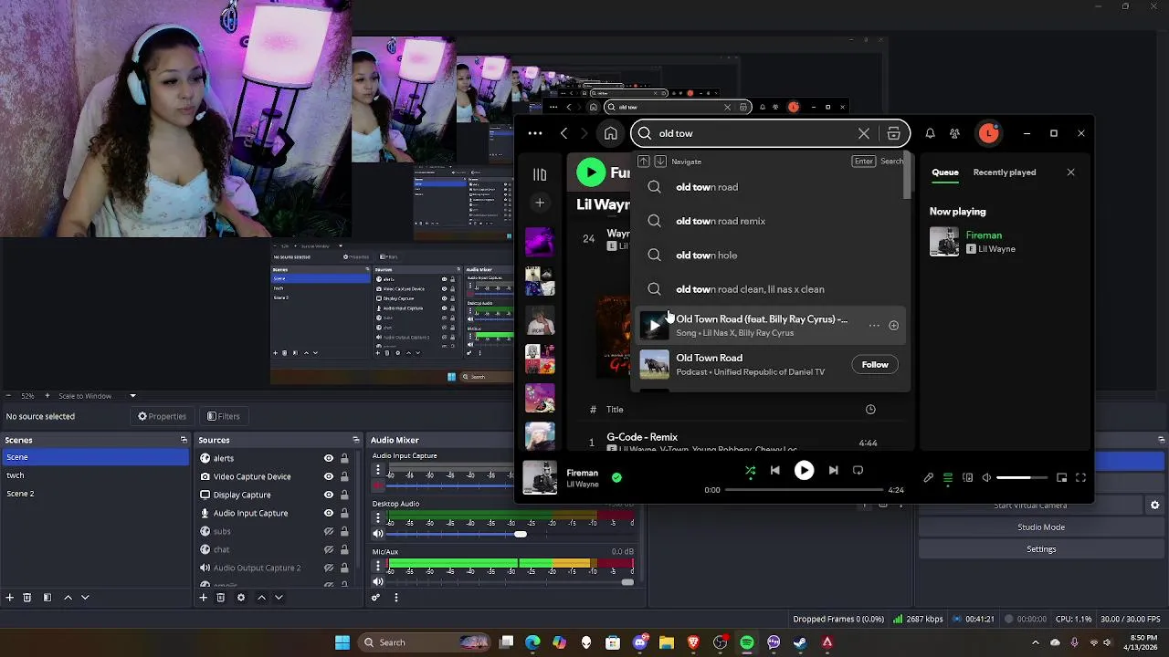The width and height of the screenshot is (1169, 657).
Task: Follow the Old Town Road podcast
Action: tap(875, 365)
